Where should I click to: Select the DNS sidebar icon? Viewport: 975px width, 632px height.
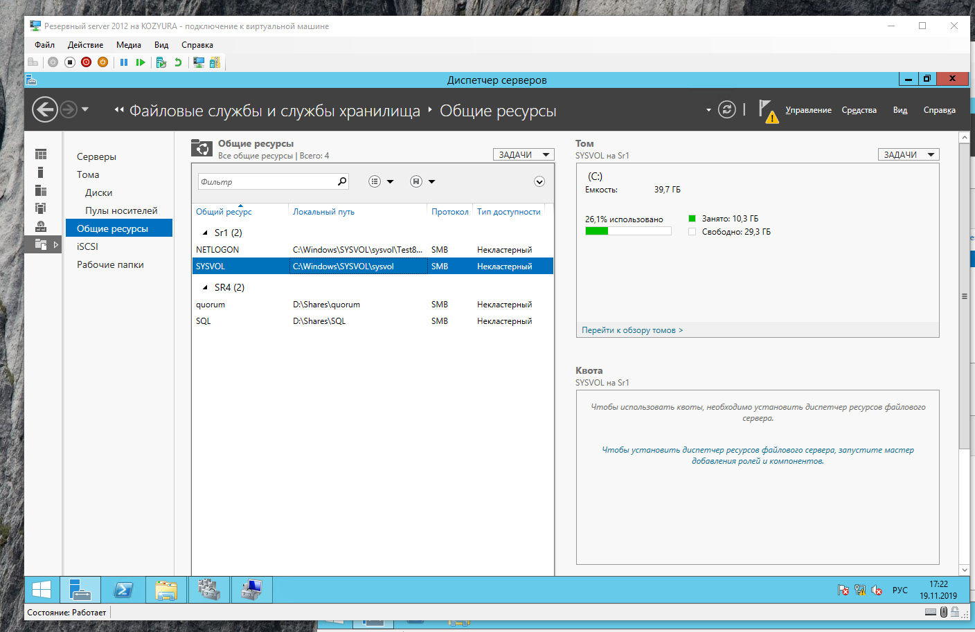tap(41, 226)
